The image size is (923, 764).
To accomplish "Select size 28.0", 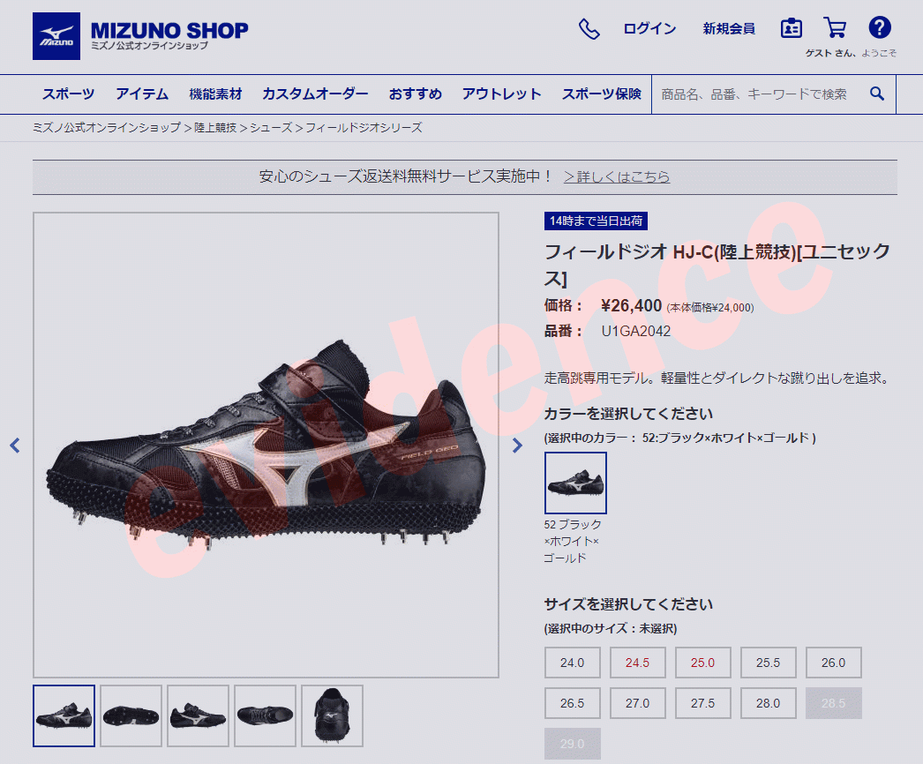I will point(769,703).
